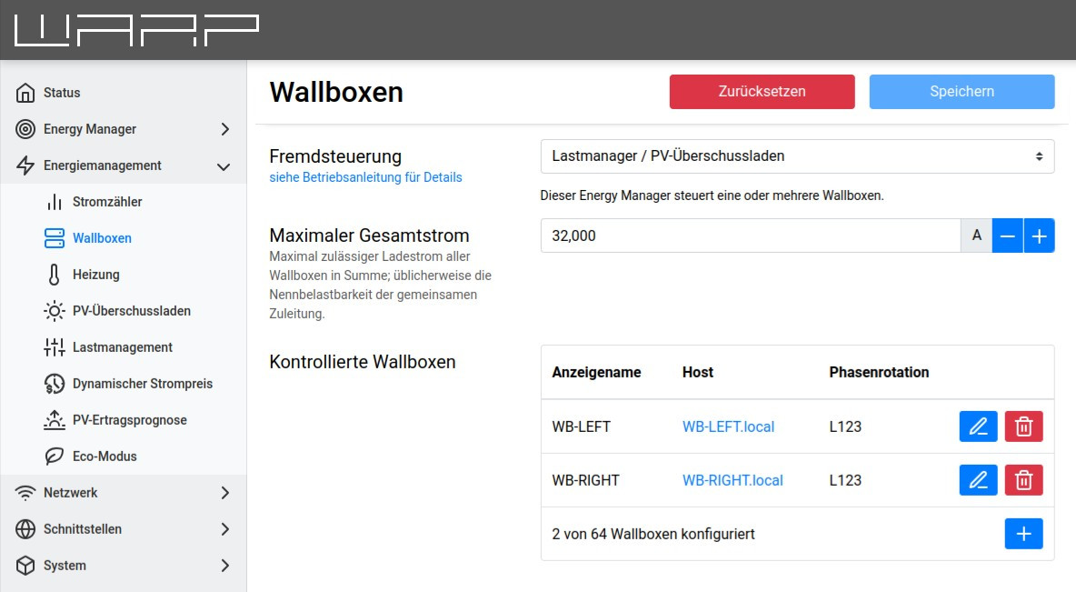Screen dimensions: 1076x592
Task: Open the Status page
Action: point(62,93)
